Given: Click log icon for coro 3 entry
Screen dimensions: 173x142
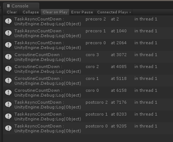Looking at the screenshot, I should coord(9,57).
